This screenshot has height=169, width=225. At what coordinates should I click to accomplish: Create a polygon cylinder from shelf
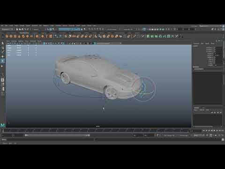pos(15,36)
